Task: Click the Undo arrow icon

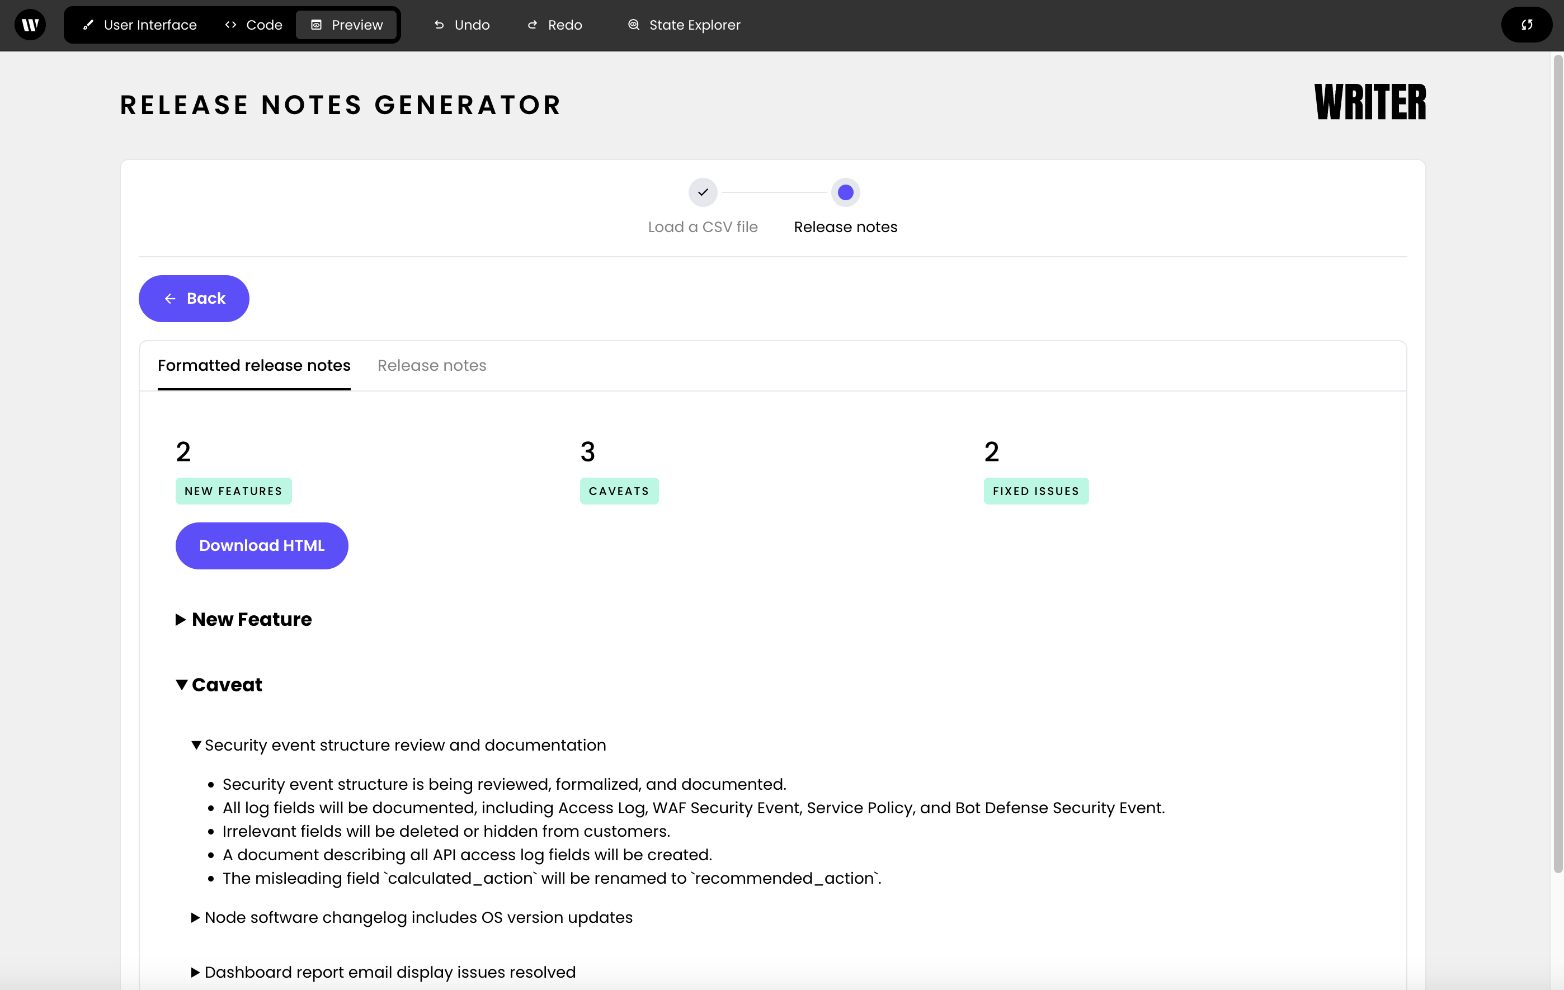Action: point(439,25)
